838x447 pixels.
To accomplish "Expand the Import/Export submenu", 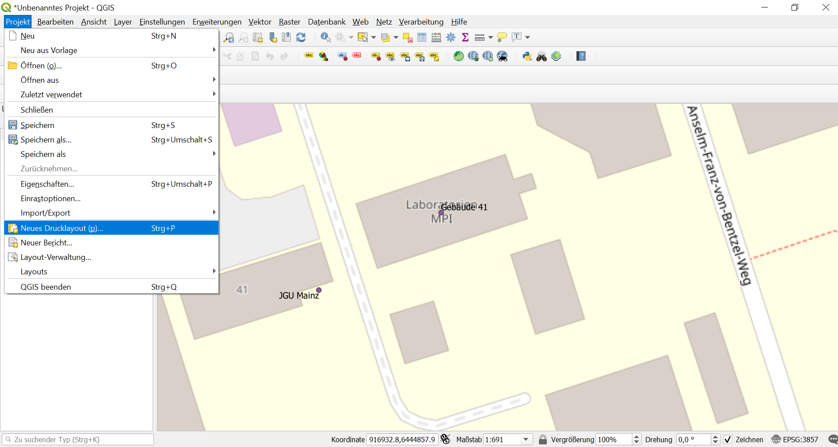I will click(x=111, y=213).
